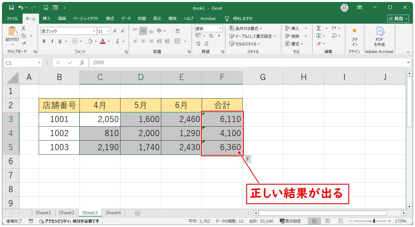Click the 表示設定 button in status bar

(290, 221)
